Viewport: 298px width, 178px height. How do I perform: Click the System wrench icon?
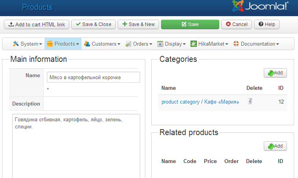[x=16, y=44]
